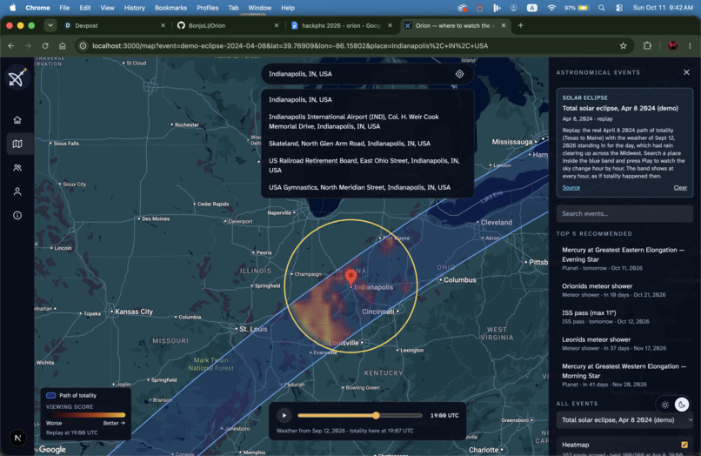Open Mercury Greatest Eastern Elongation event

(x=624, y=258)
